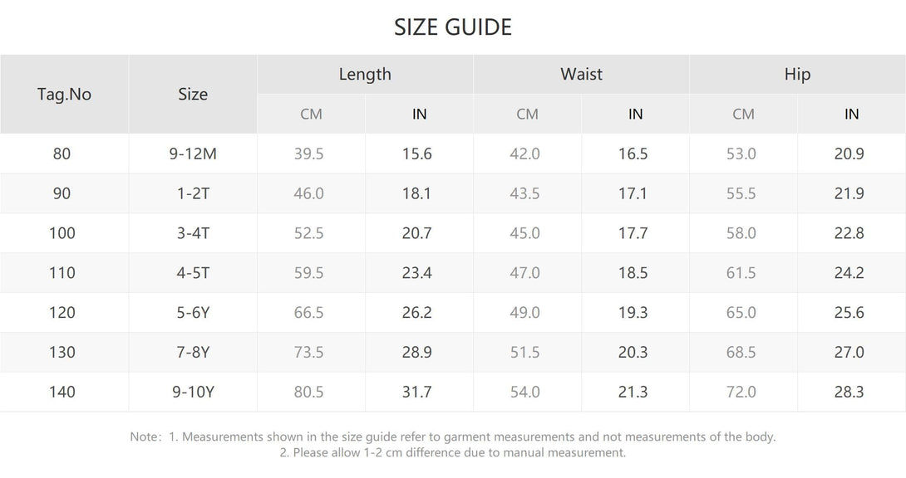The image size is (906, 478).
Task: Click the 3-4T size cell
Action: coord(192,233)
